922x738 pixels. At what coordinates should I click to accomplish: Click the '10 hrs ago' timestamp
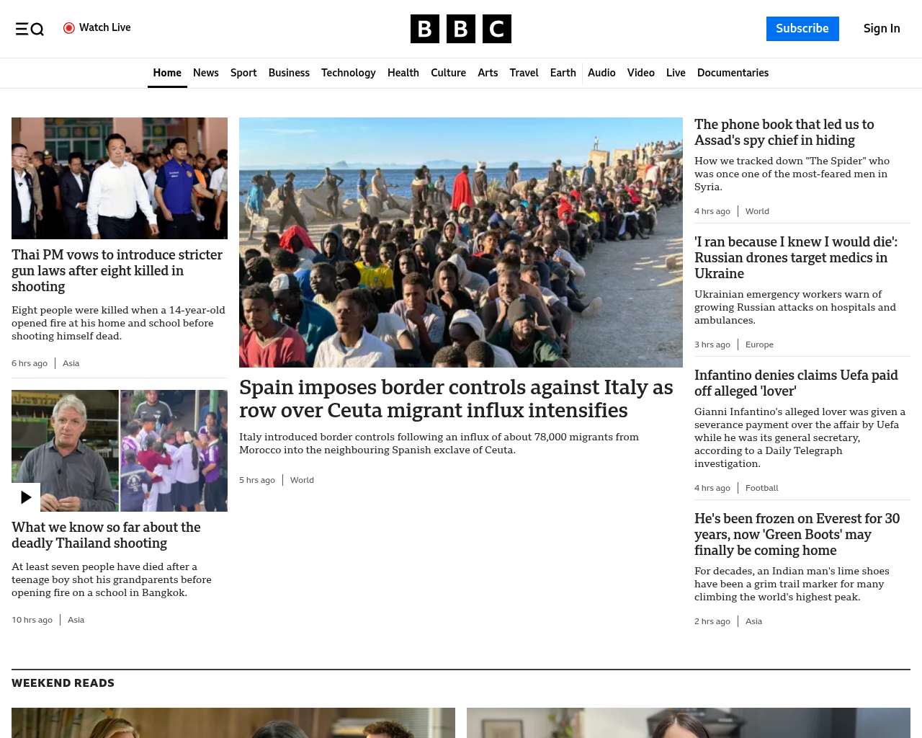pos(32,620)
